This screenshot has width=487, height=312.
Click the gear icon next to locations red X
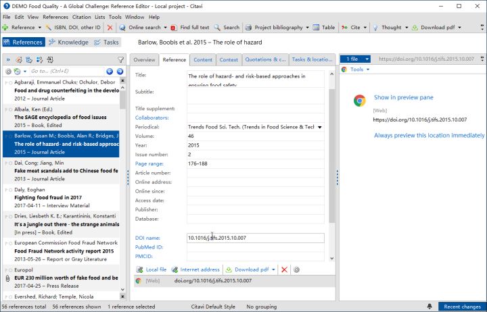(x=296, y=269)
